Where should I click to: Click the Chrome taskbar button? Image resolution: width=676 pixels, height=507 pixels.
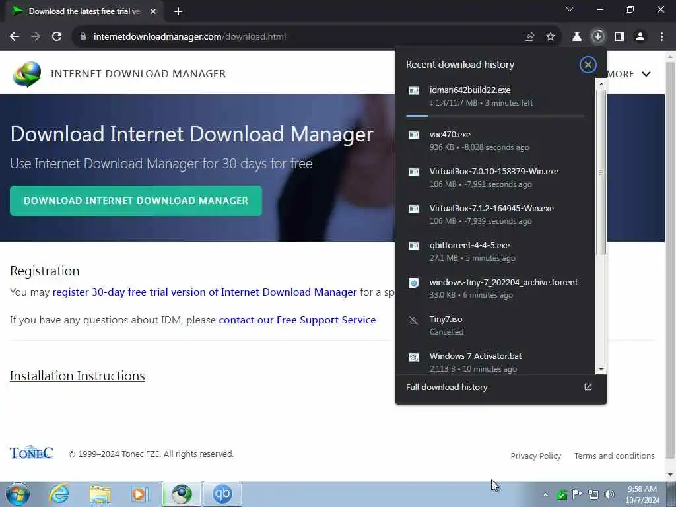coord(182,494)
